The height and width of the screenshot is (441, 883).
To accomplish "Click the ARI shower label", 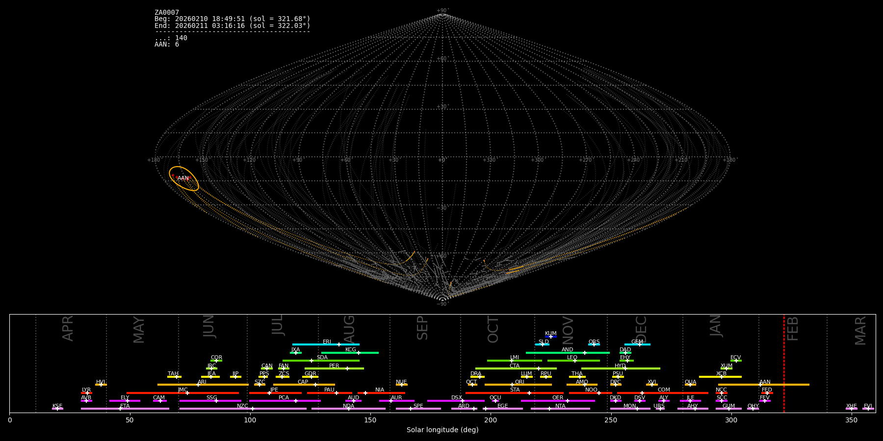I will [x=202, y=382].
